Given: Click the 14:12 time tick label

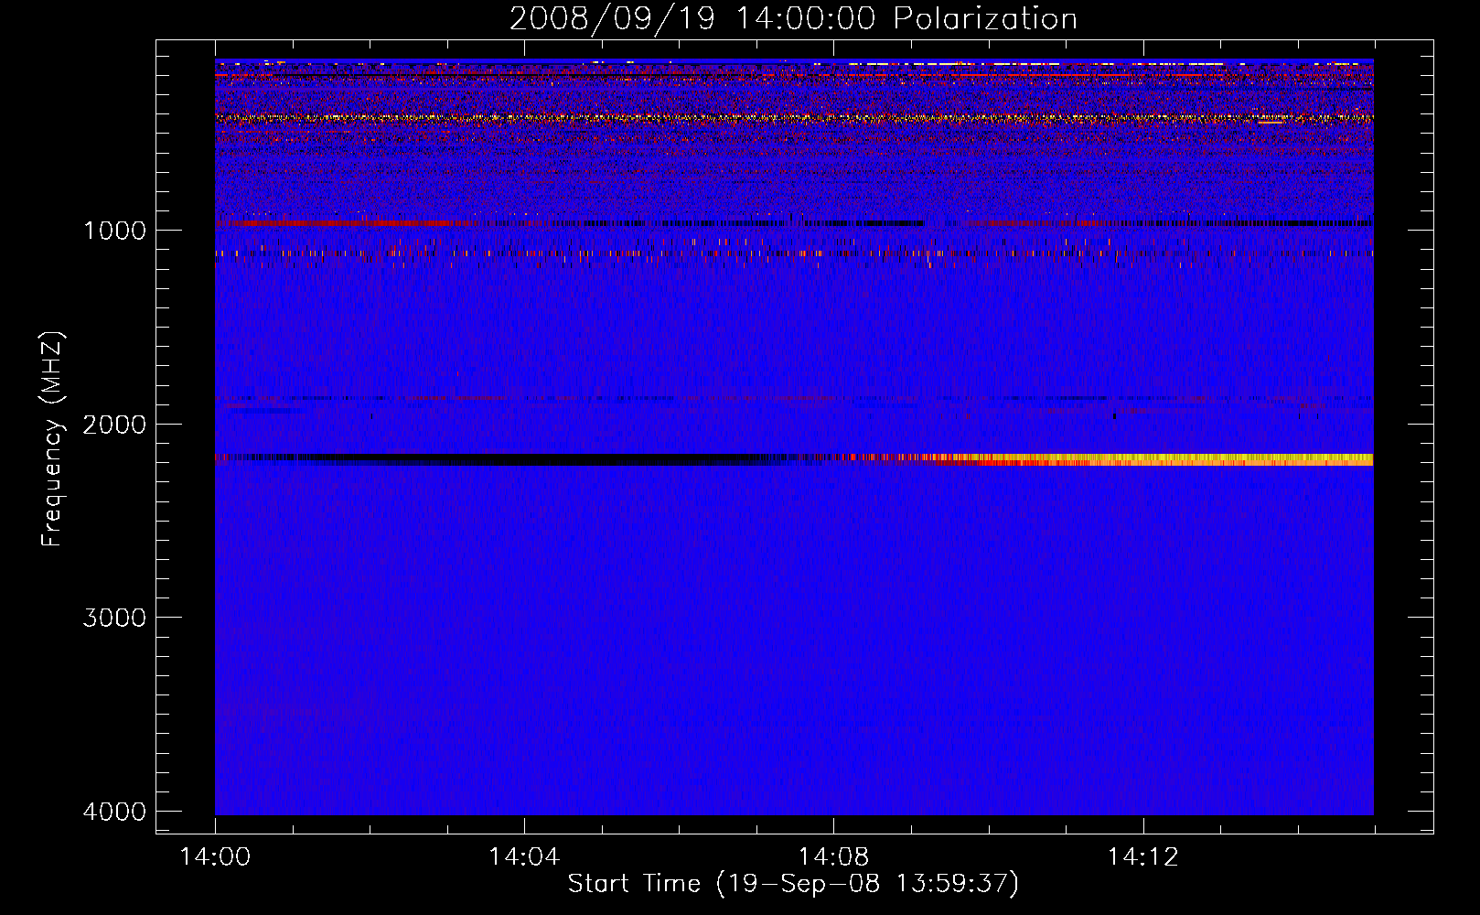Looking at the screenshot, I should (x=1142, y=857).
